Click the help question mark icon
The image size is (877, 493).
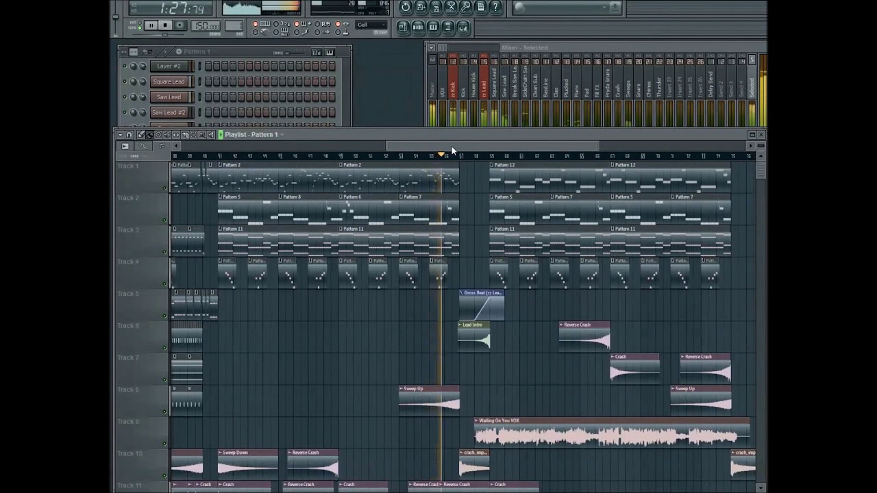tap(495, 7)
